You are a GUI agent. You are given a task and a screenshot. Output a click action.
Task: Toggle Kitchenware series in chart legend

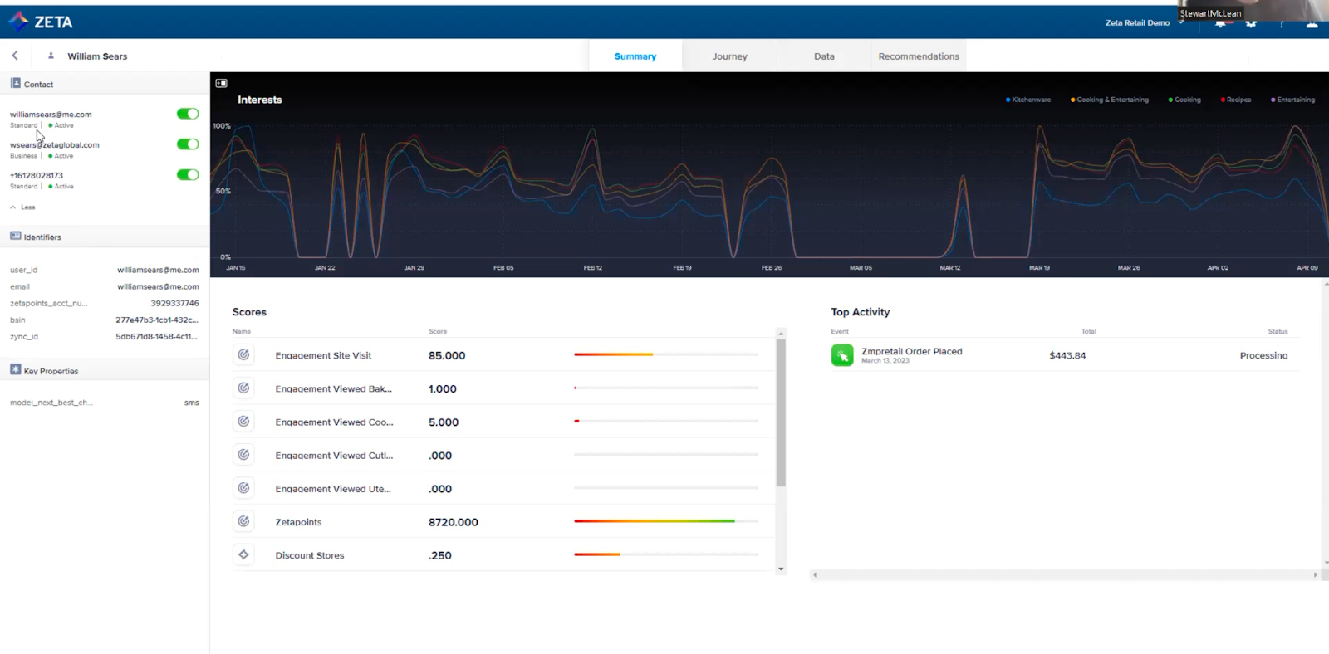1028,100
